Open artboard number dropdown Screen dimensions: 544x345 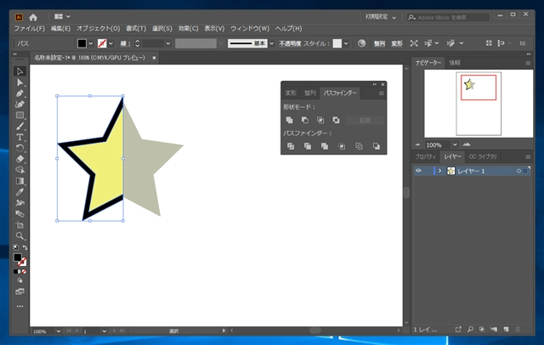(104, 331)
